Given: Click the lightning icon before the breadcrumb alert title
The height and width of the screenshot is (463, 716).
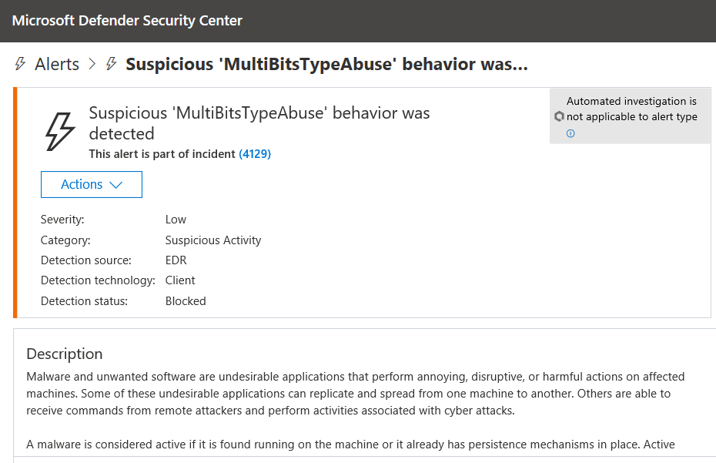Looking at the screenshot, I should [112, 64].
